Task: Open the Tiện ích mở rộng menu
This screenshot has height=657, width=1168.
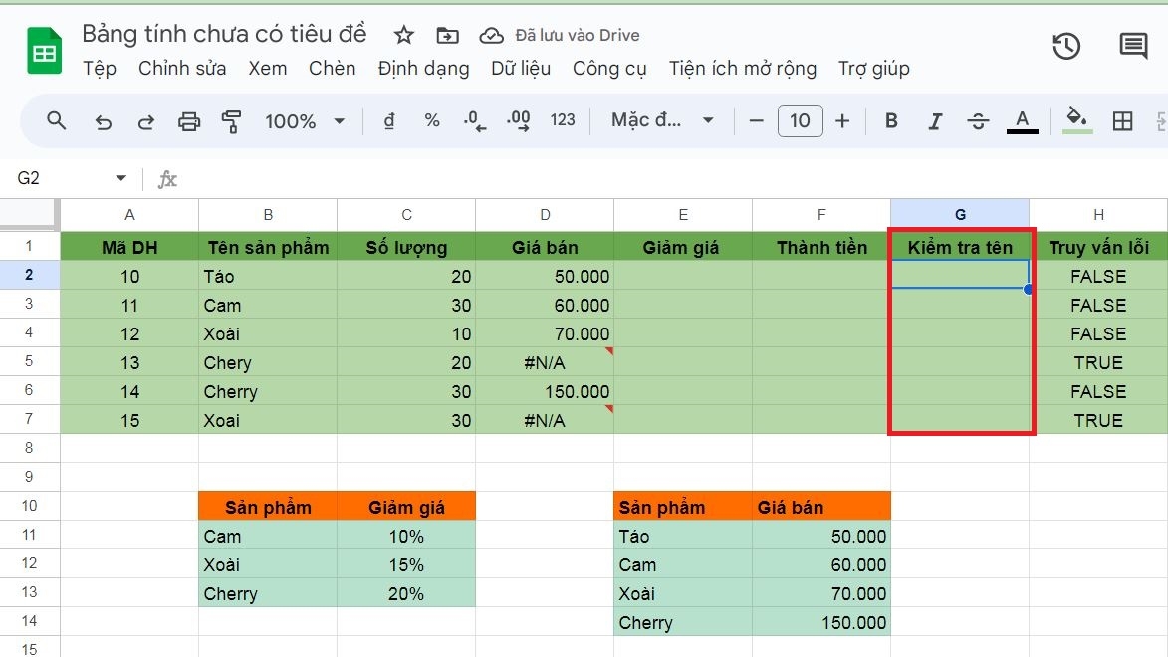Action: [743, 69]
